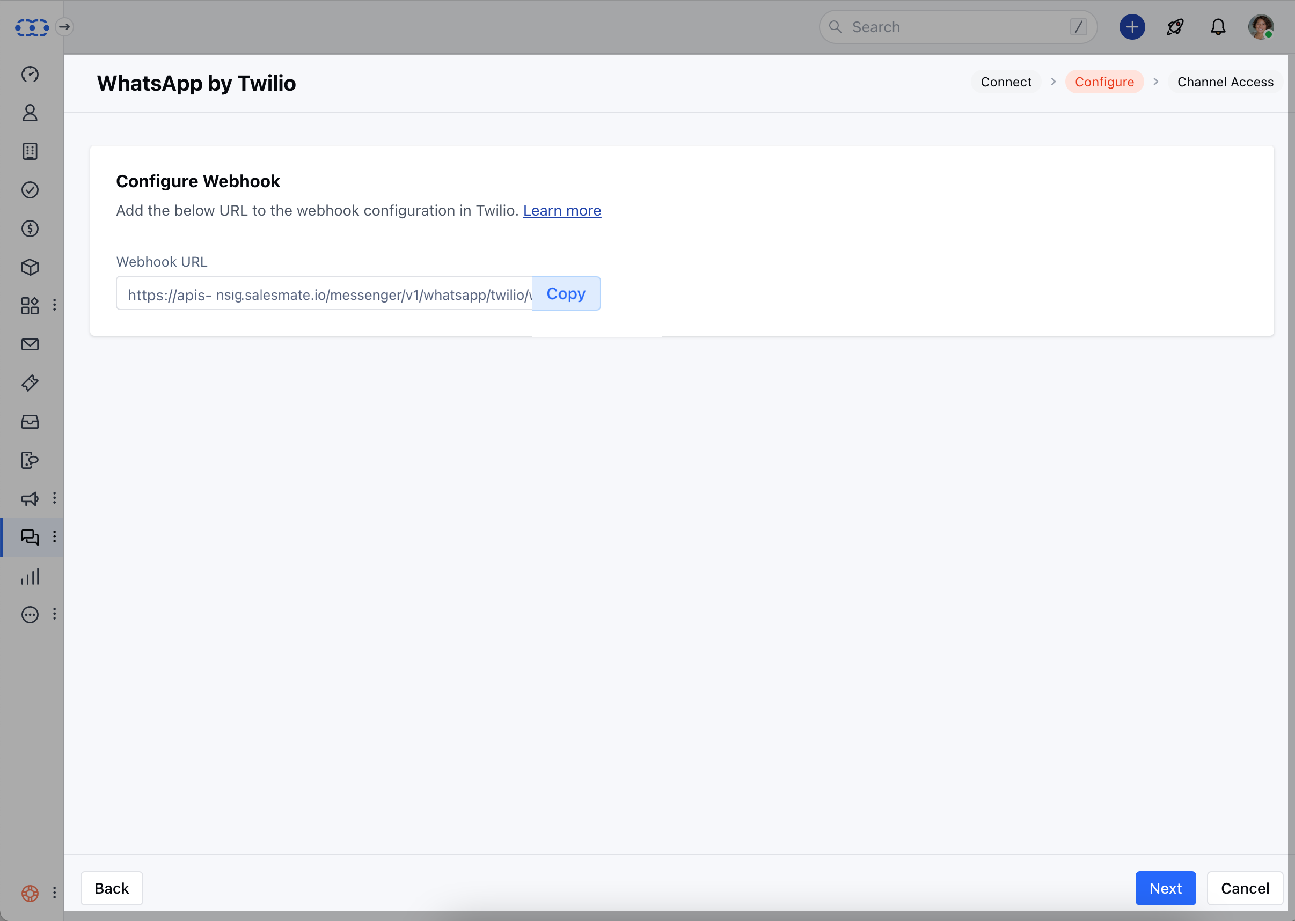Open the notifications bell icon
Viewport: 1295px width, 921px height.
(1218, 27)
